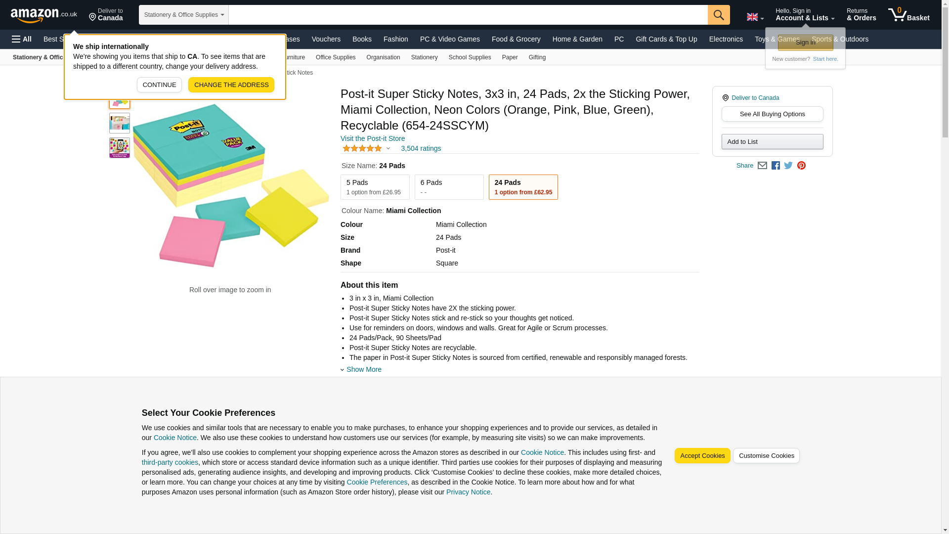
Task: Share product on Pinterest
Action: click(801, 166)
